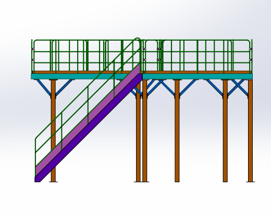271x217 pixels.
Task: Pick the pair of adjacent central orange columns
Action: 142,131
